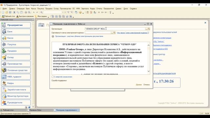Click the Save toolbar icon

coord(10,12)
